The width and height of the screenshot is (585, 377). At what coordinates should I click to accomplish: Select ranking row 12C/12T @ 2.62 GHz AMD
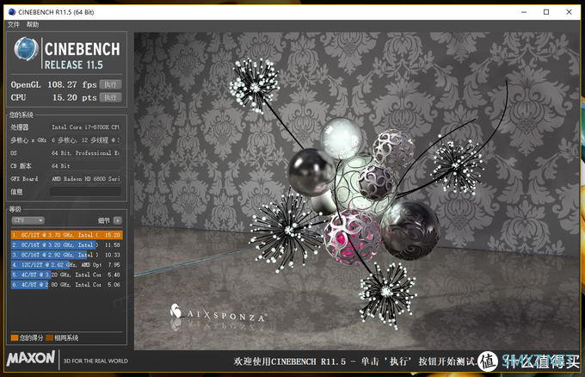click(x=67, y=264)
